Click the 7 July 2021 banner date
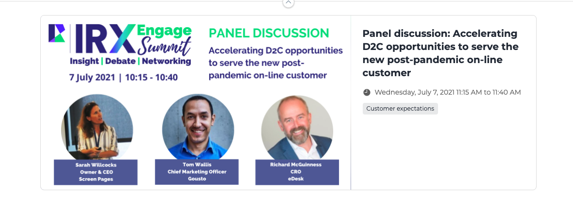The image size is (573, 197). [123, 78]
